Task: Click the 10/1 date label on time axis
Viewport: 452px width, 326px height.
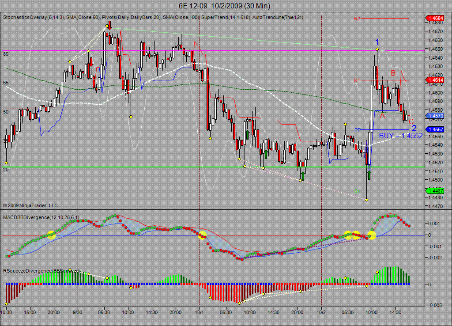Action: click(200, 312)
